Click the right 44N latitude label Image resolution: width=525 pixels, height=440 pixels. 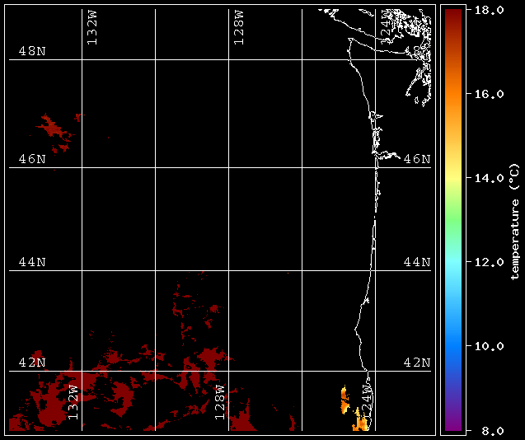tap(416, 262)
